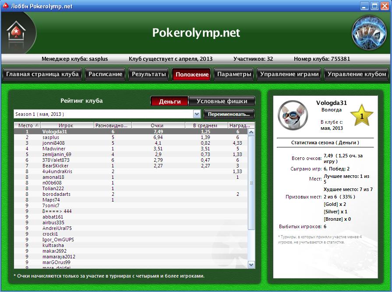Click the ranking list scrollbar thumb

click(251, 183)
